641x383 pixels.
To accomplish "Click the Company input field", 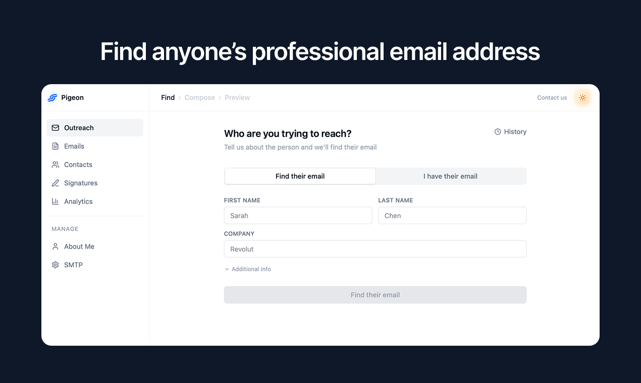I will click(375, 248).
